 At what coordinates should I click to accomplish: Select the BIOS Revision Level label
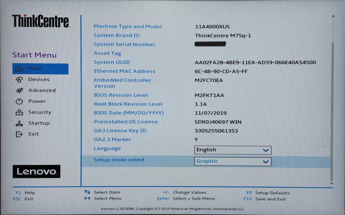(x=121, y=95)
